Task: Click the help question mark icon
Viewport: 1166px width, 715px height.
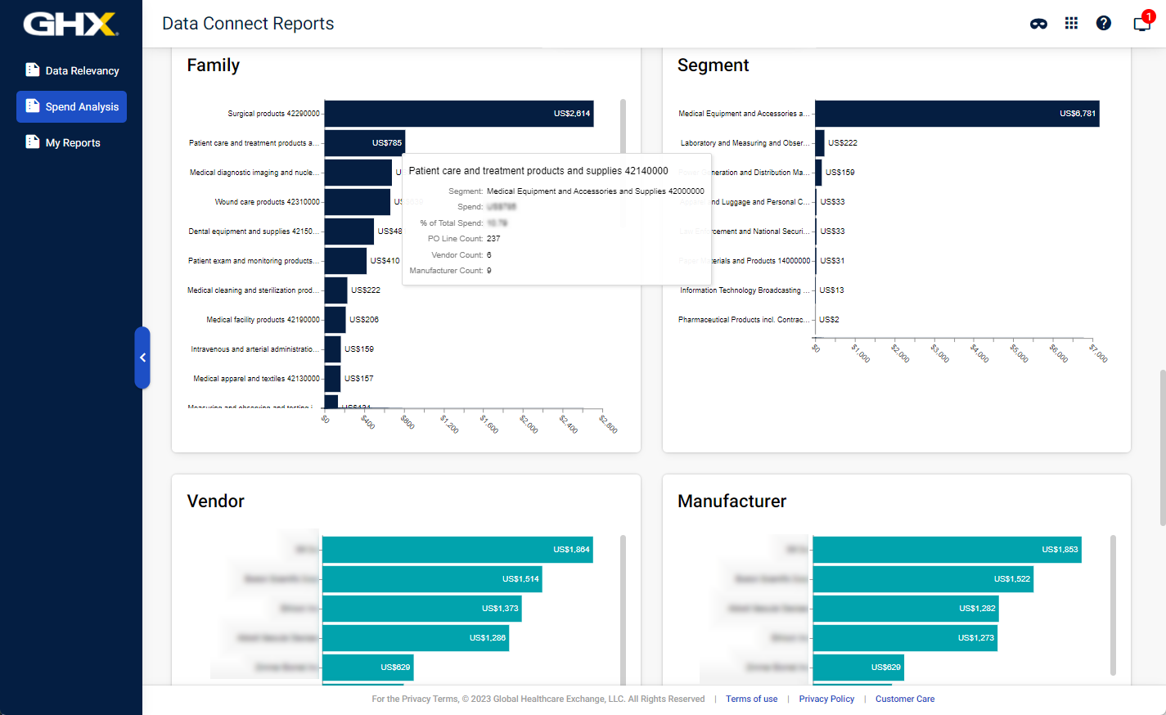Action: click(x=1103, y=23)
